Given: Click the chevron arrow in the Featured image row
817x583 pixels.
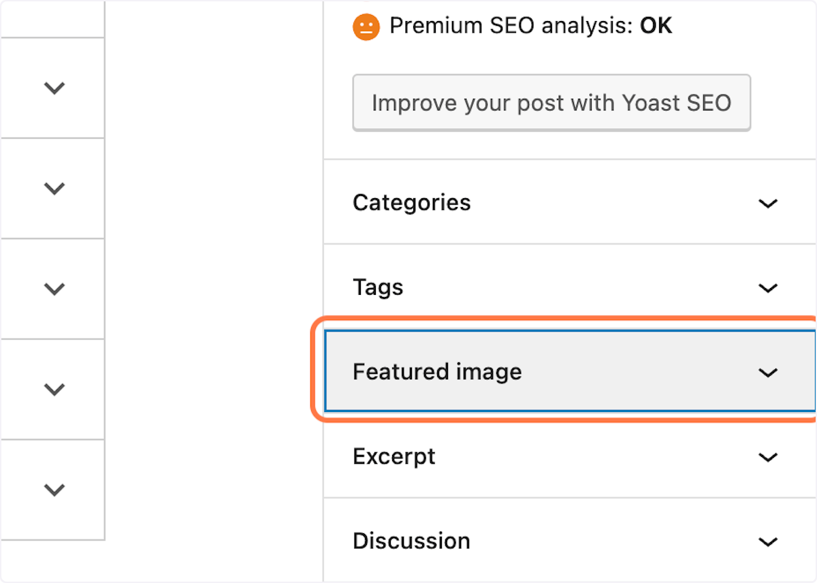Looking at the screenshot, I should tap(768, 373).
